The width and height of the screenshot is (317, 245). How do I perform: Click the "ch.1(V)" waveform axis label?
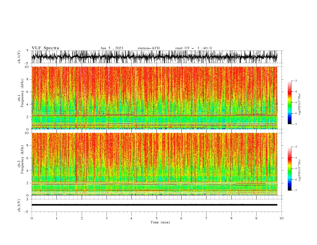19,57
